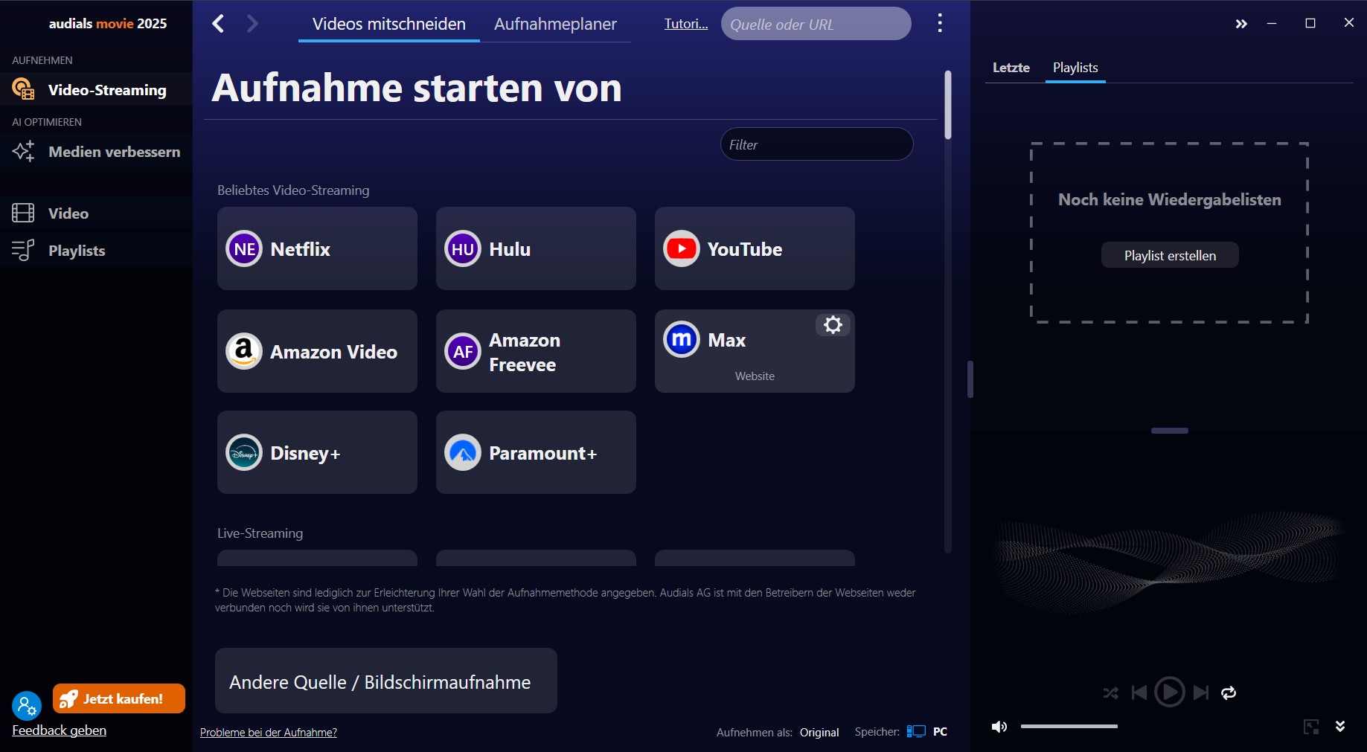The width and height of the screenshot is (1367, 752).
Task: Switch to Aufnahmeplaner tab
Action: pos(555,24)
